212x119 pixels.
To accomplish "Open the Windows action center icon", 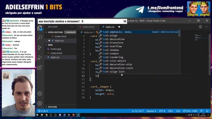I will (209, 115).
